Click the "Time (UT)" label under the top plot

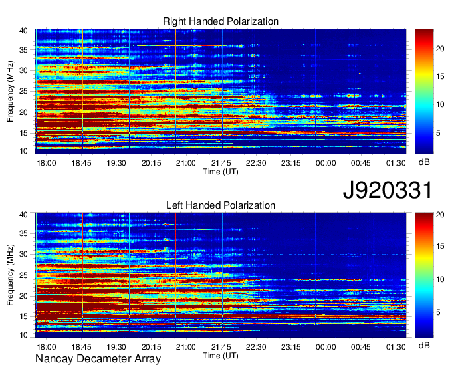point(221,172)
